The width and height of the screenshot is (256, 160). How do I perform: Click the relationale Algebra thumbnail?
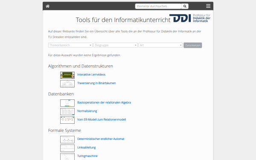click(x=67, y=103)
